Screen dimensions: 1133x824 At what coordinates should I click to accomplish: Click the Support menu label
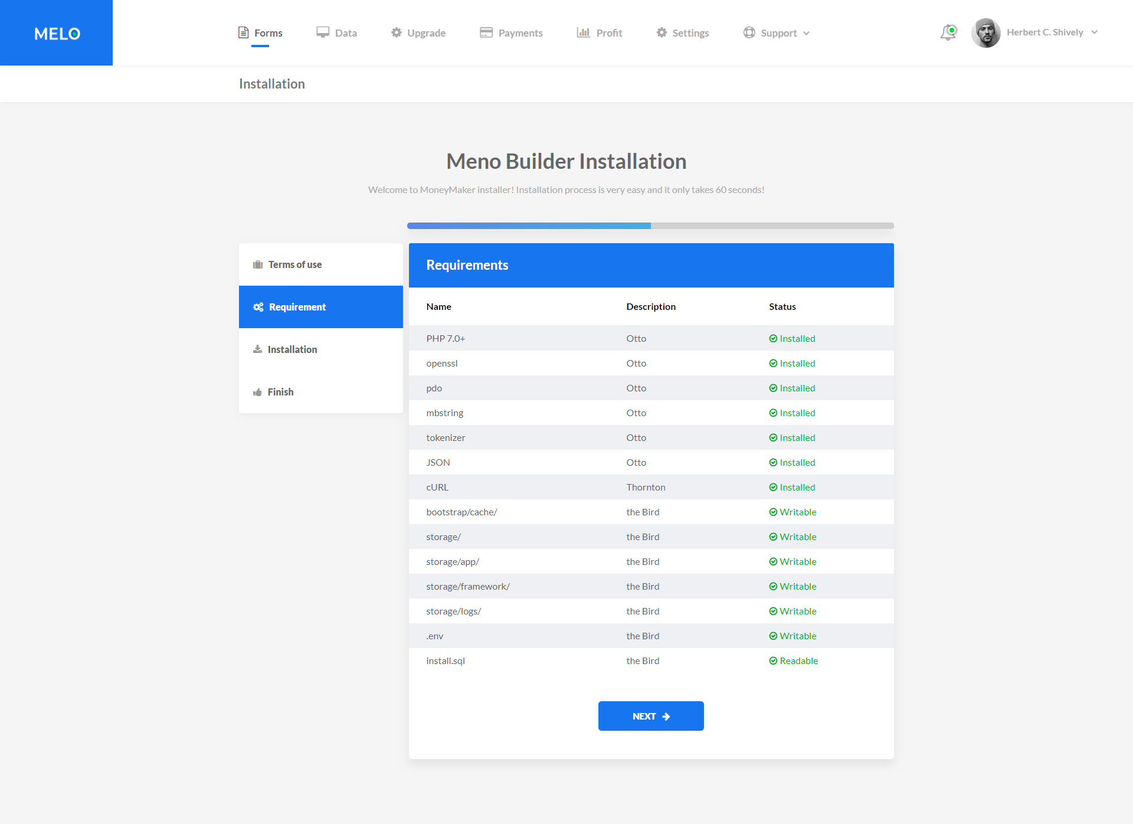pyautogui.click(x=779, y=33)
